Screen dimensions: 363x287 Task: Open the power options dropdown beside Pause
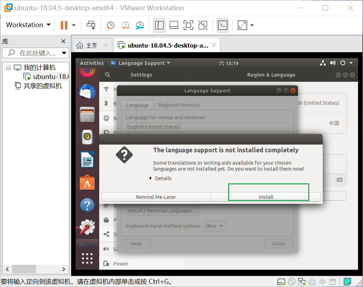click(x=73, y=25)
